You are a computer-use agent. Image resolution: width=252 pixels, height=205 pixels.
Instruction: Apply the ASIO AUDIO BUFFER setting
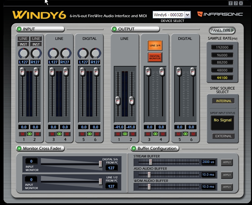click(227, 175)
